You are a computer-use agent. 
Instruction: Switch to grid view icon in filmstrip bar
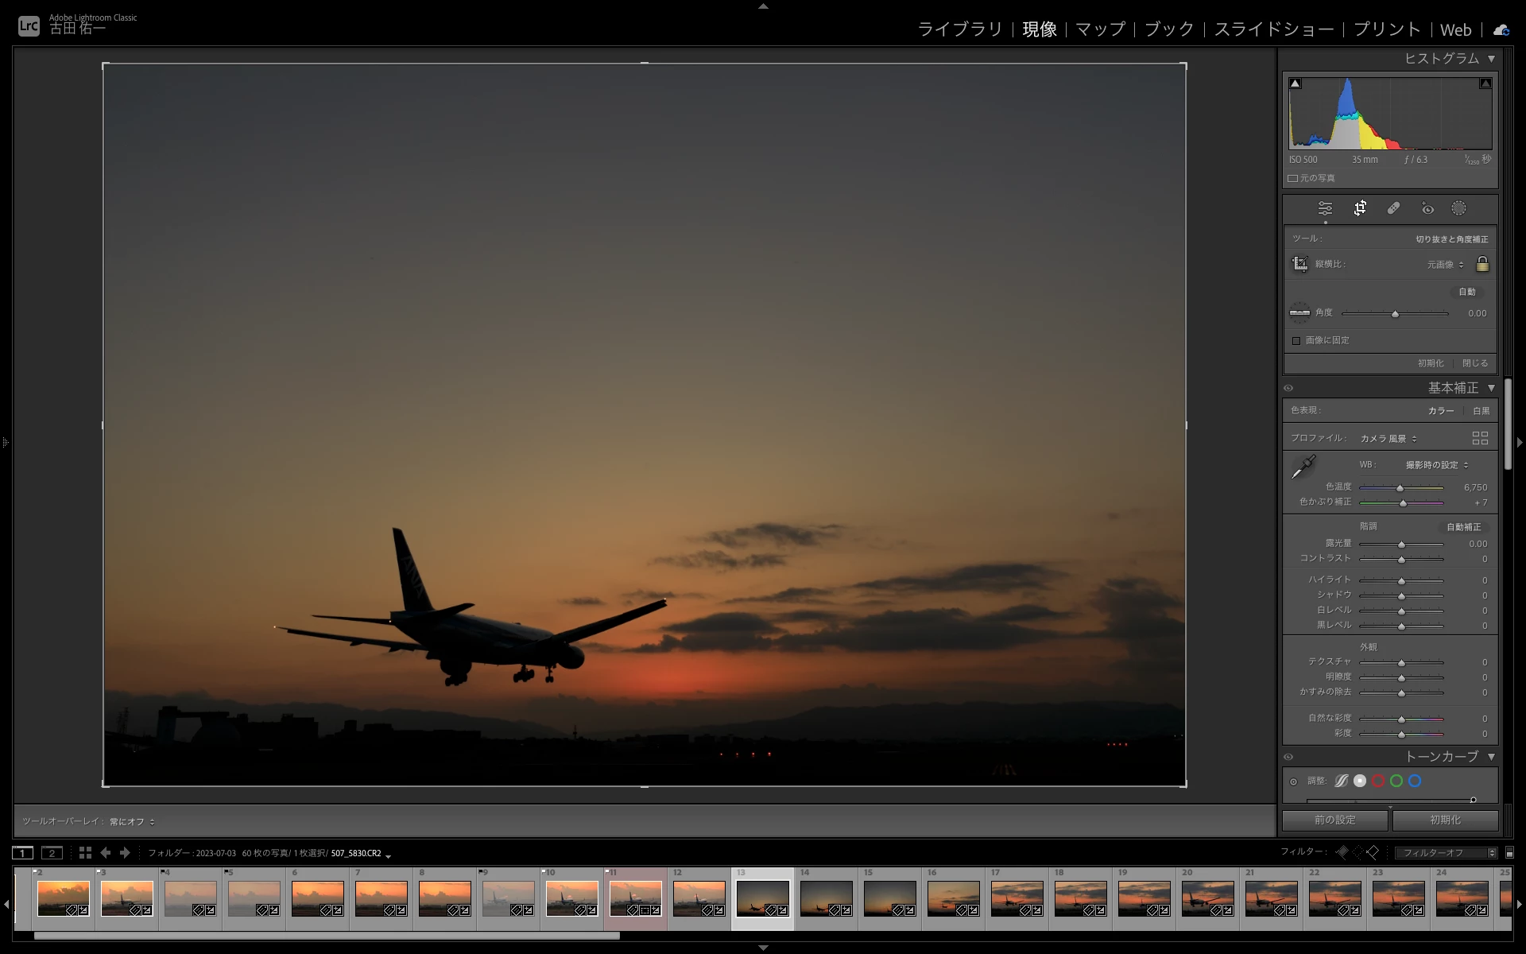(85, 852)
